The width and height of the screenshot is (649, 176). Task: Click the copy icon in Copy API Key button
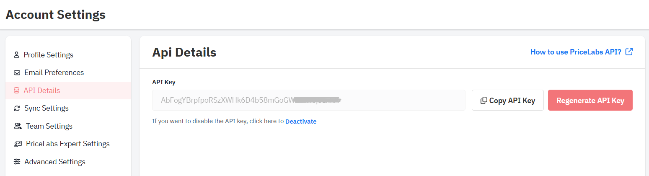point(484,101)
